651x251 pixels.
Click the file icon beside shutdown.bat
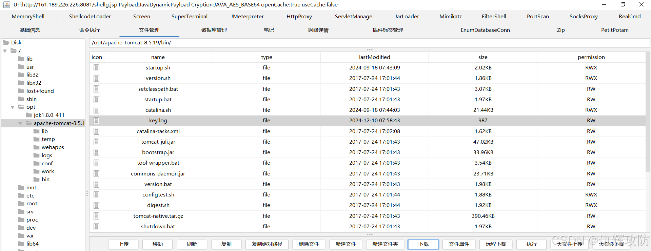pos(97,227)
